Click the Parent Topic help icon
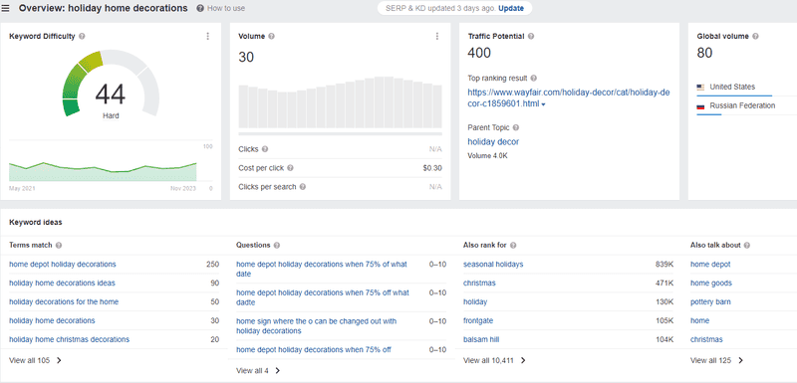The image size is (797, 383). click(x=516, y=128)
